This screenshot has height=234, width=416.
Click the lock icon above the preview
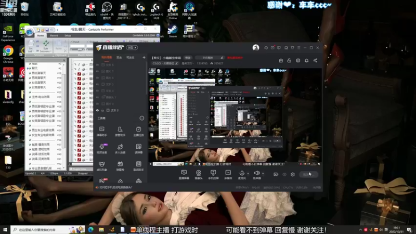pos(290,60)
